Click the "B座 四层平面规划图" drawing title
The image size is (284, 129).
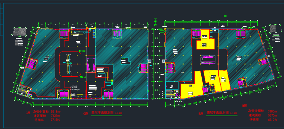click(x=218, y=113)
